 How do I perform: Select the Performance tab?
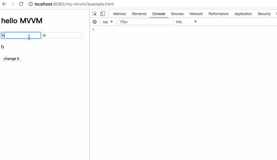[218, 14]
